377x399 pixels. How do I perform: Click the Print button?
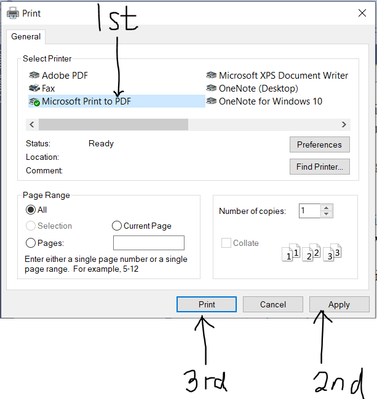coord(207,304)
